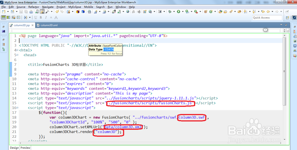Open the New file dropdown arrow

(8, 12)
